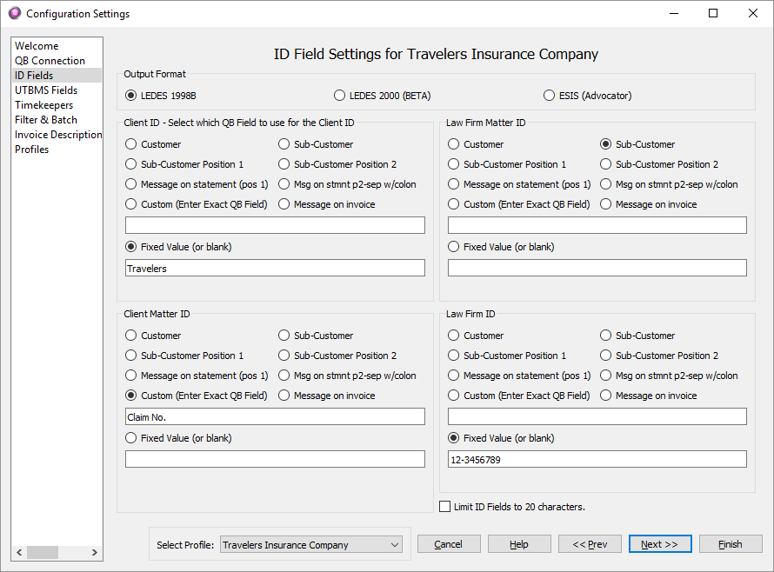Go back with the << Prev button
The image size is (774, 572).
pyautogui.click(x=590, y=544)
